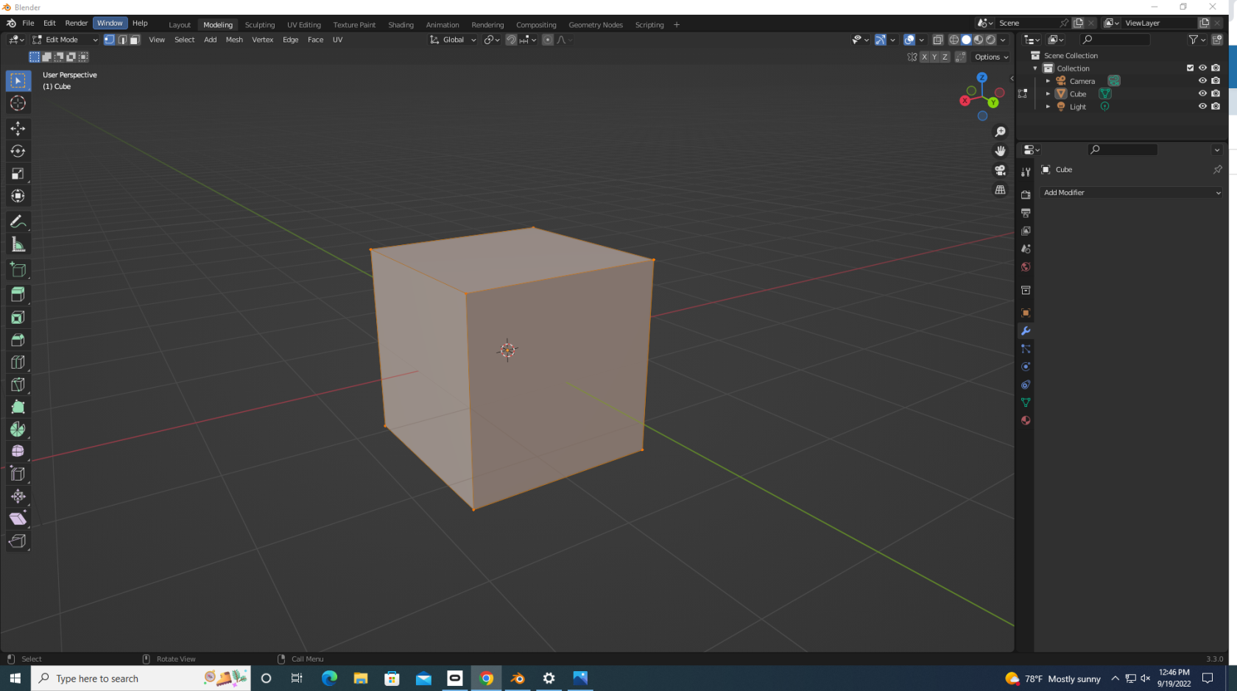Select the Spin tool
The image size is (1237, 691).
tap(18, 430)
